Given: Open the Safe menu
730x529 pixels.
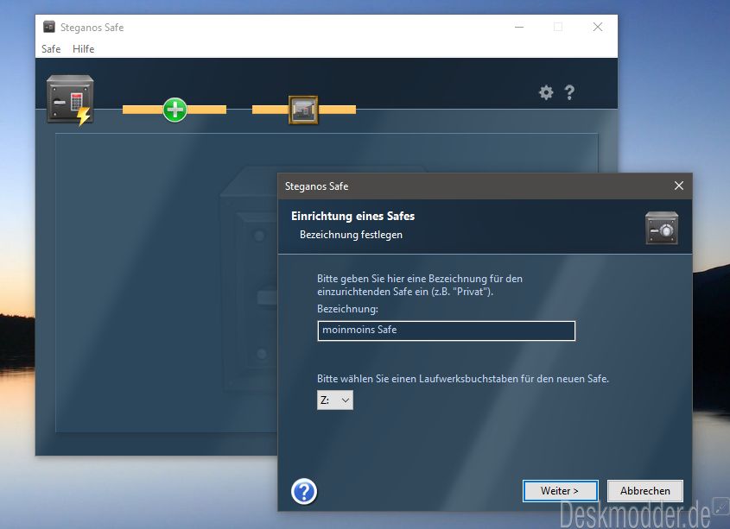Looking at the screenshot, I should tap(51, 49).
